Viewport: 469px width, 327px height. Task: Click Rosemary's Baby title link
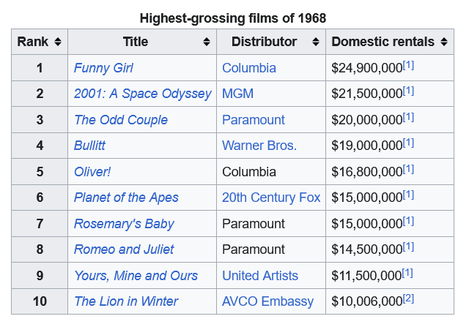coord(124,224)
